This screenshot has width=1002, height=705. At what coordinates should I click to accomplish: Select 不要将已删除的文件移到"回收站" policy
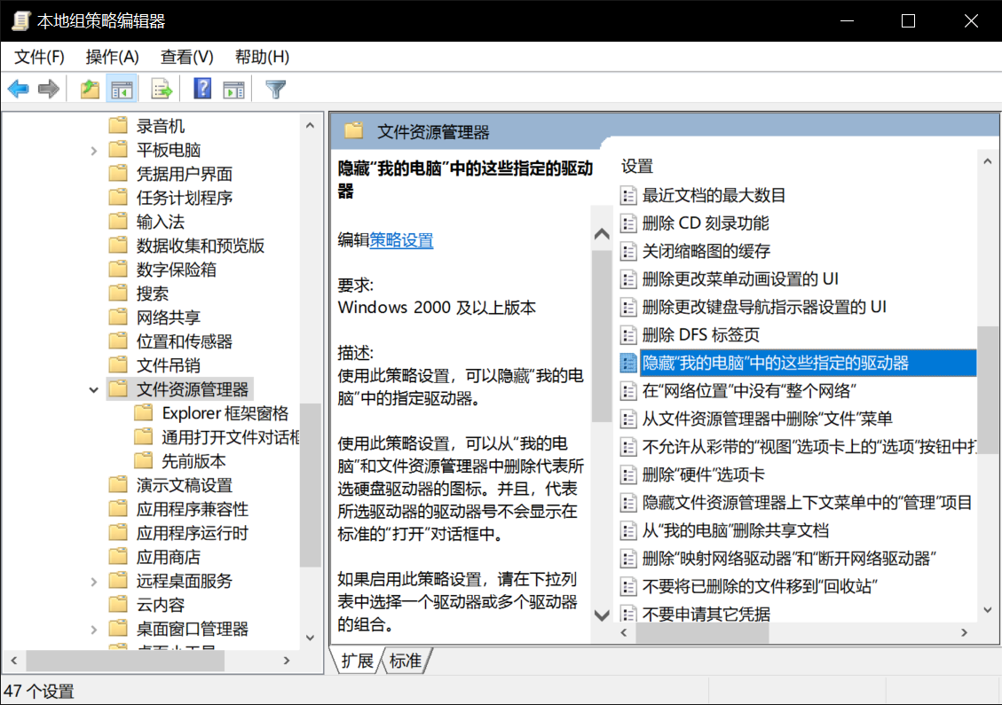click(760, 586)
